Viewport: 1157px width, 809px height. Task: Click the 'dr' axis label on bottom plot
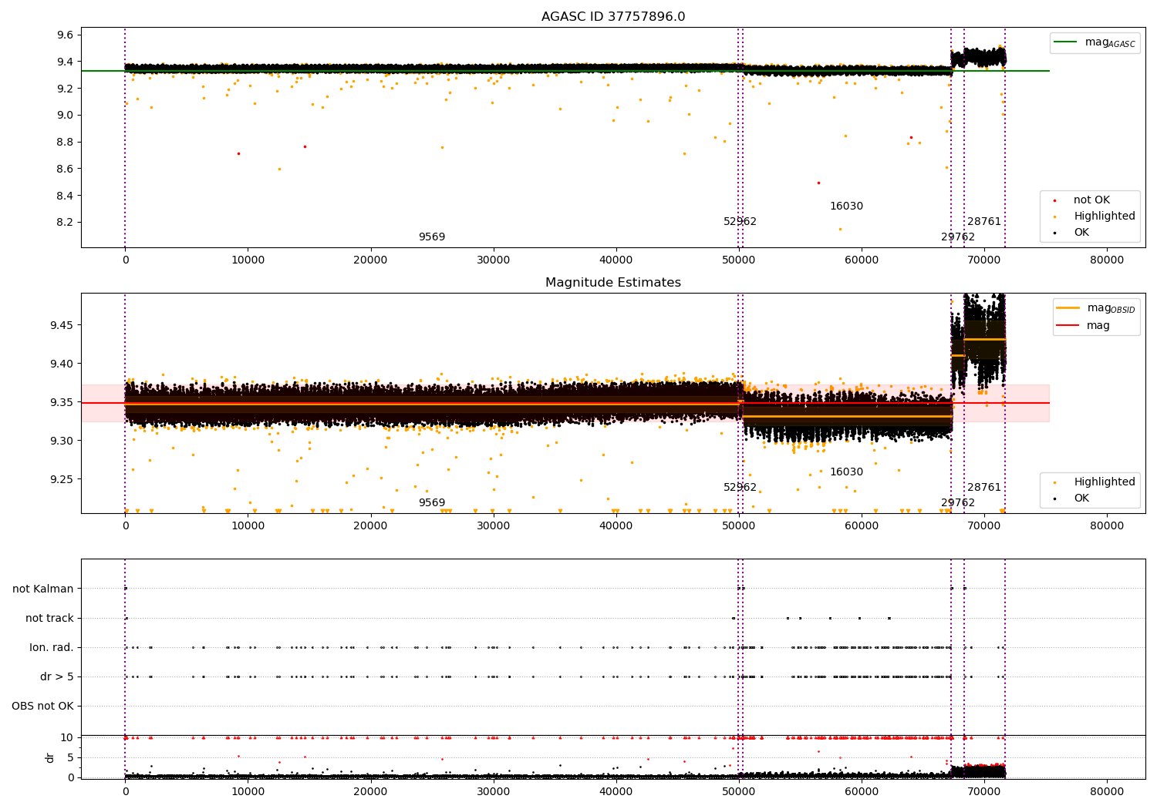pyautogui.click(x=50, y=757)
